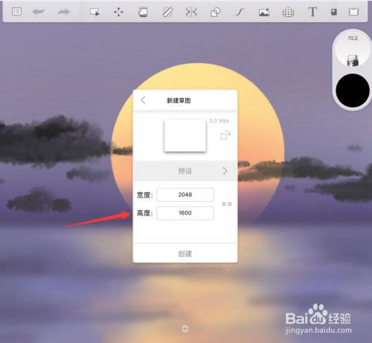Select the selection tool icon
372x343 pixels.
[94, 12]
